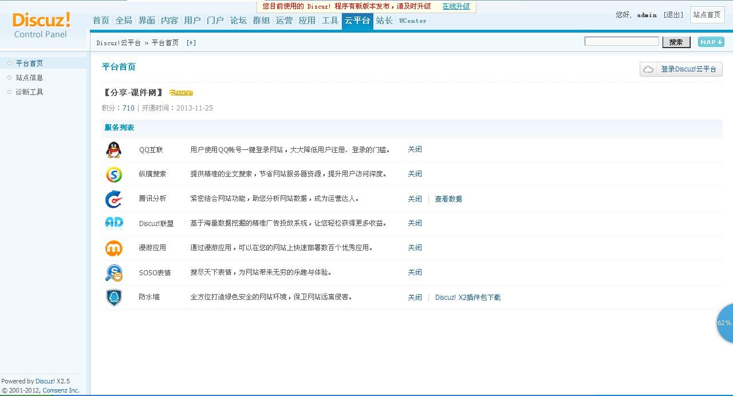The height and width of the screenshot is (396, 733).
Task: Click the QQ互联 penguin icon
Action: (x=113, y=150)
